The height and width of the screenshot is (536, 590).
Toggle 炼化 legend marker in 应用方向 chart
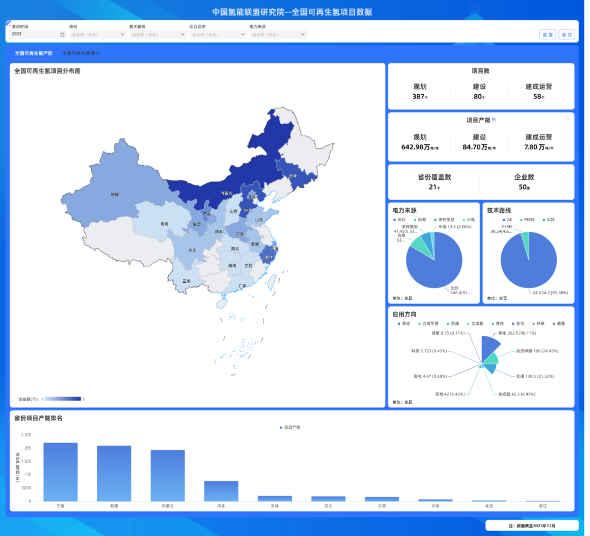coord(399,323)
